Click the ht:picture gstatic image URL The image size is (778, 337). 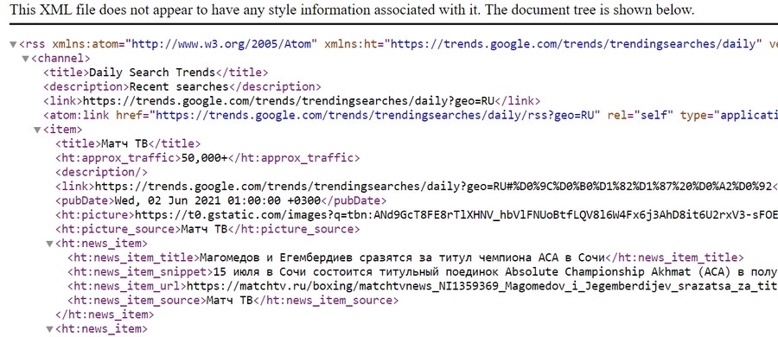tap(456, 215)
